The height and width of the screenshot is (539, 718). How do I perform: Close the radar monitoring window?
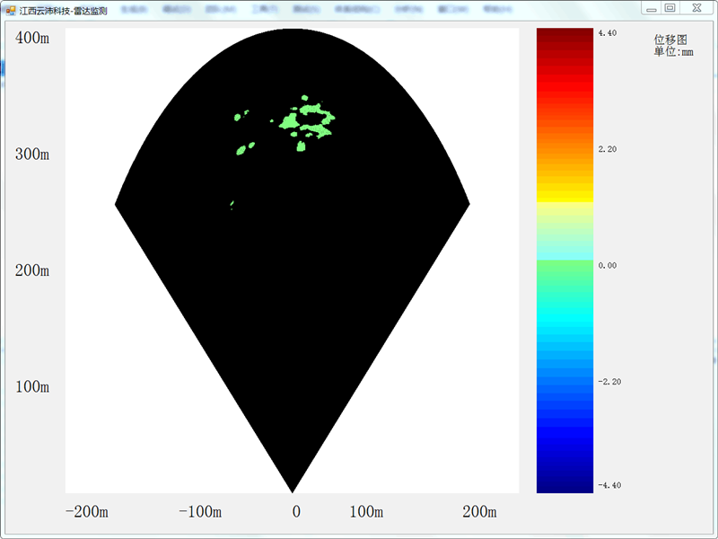pos(696,7)
